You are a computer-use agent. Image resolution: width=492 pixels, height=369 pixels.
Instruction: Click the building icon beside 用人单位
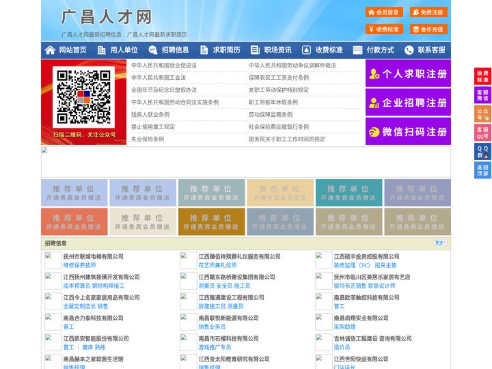coord(101,50)
